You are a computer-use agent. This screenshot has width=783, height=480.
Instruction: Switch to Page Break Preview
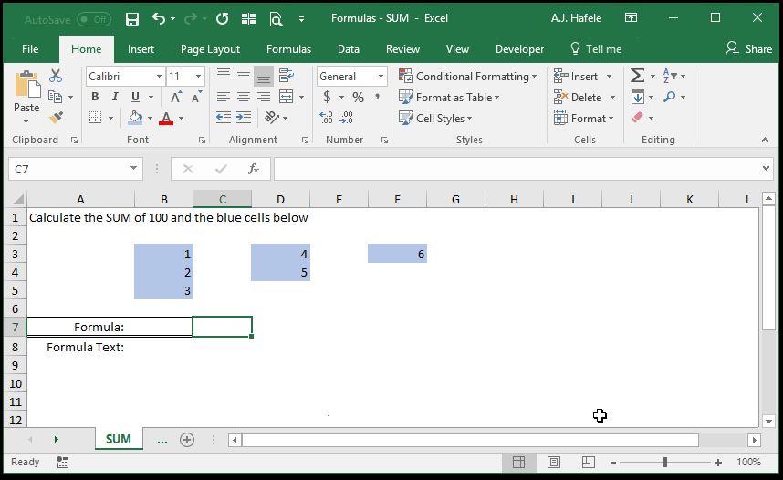click(x=589, y=462)
